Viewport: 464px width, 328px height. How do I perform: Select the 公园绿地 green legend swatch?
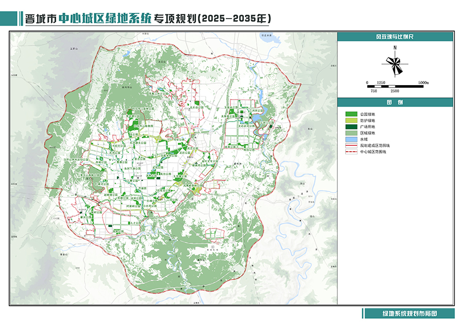coord(351,113)
